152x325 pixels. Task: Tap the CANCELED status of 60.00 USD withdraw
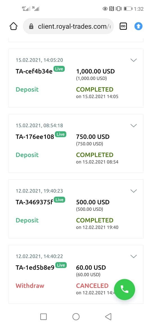(92, 286)
